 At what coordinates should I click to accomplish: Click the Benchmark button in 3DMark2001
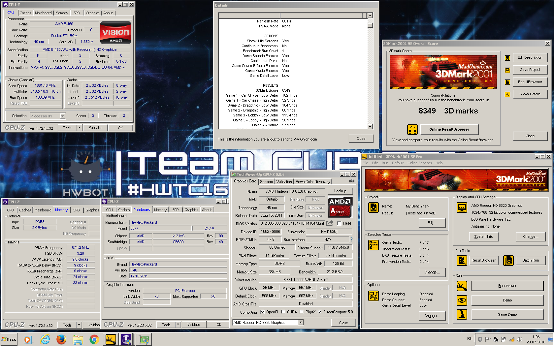point(507,286)
